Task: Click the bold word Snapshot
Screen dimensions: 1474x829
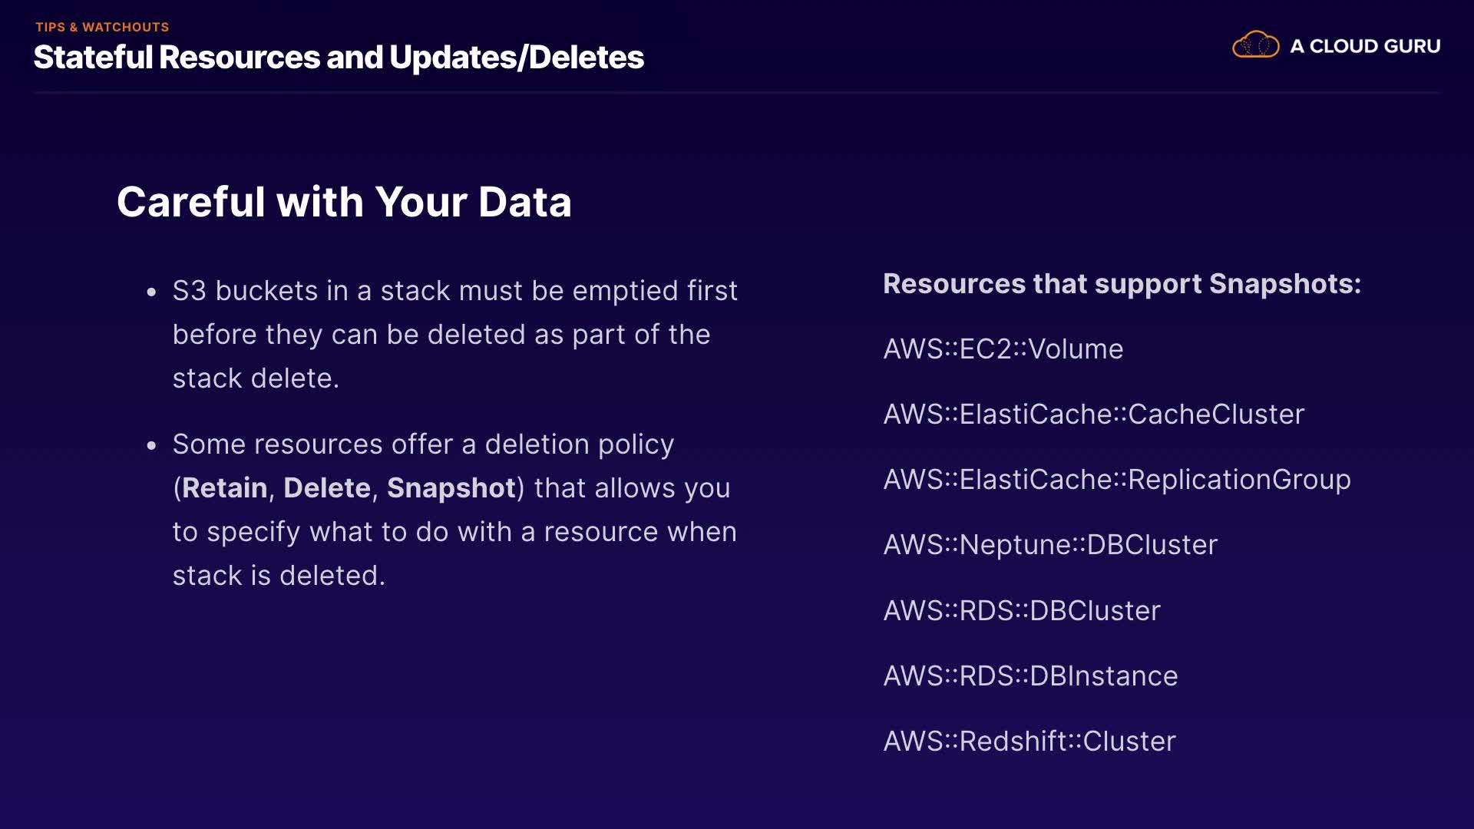Action: [451, 488]
